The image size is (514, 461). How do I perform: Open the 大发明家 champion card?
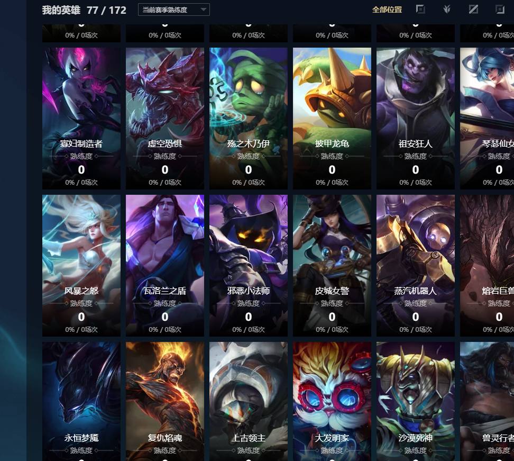(332, 401)
